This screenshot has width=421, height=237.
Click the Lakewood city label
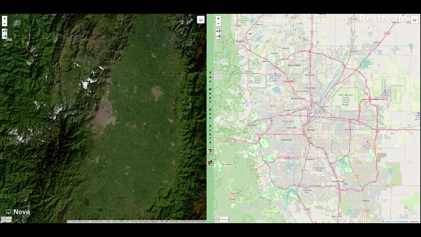click(286, 140)
